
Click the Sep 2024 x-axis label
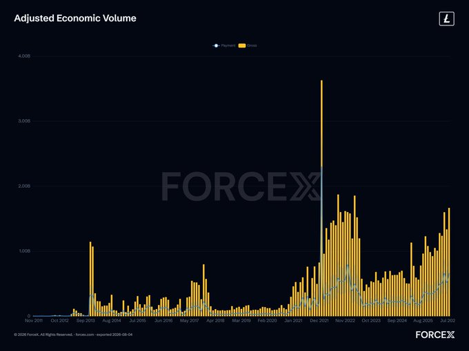(x=397, y=321)
